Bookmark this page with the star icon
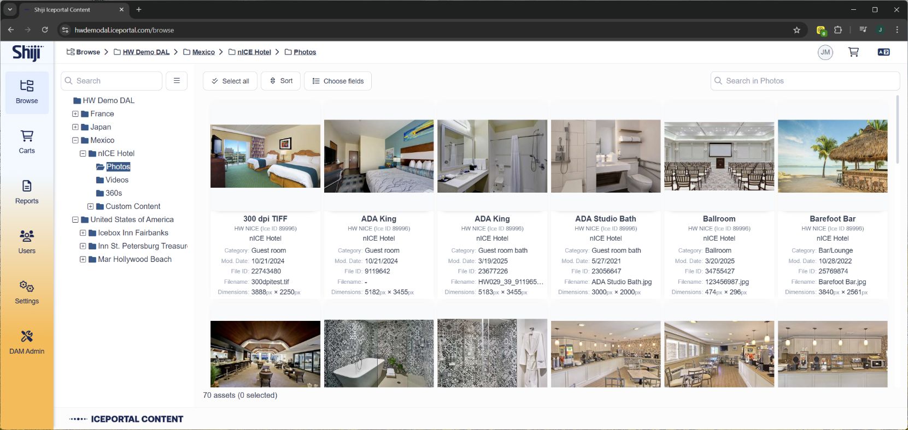The height and width of the screenshot is (430, 908). click(x=796, y=30)
